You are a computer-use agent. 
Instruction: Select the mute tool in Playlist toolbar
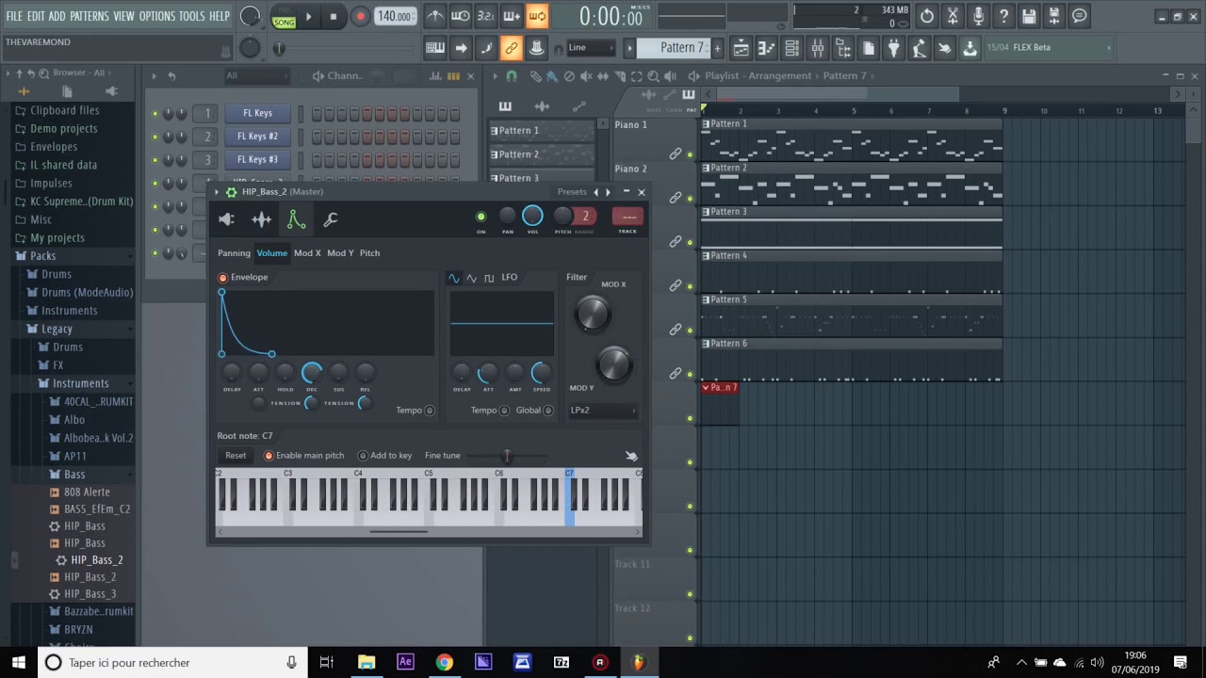point(584,76)
